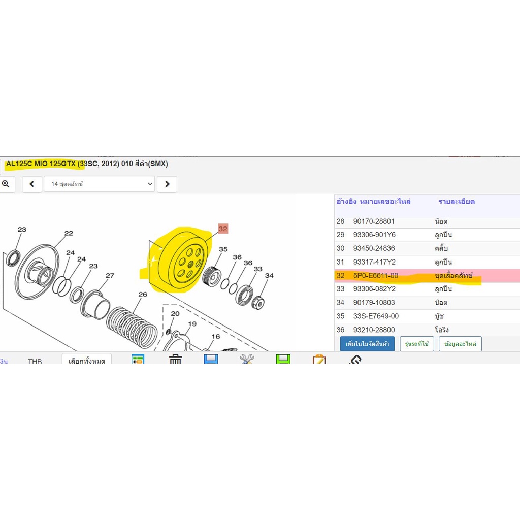The height and width of the screenshot is (520, 520).
Task: Click the เลือกทั้งหมด button
Action: click(87, 359)
